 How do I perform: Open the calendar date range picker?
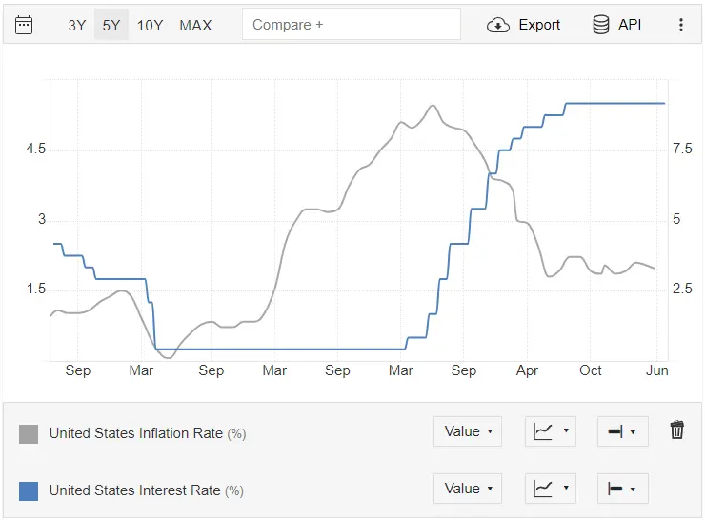24,25
